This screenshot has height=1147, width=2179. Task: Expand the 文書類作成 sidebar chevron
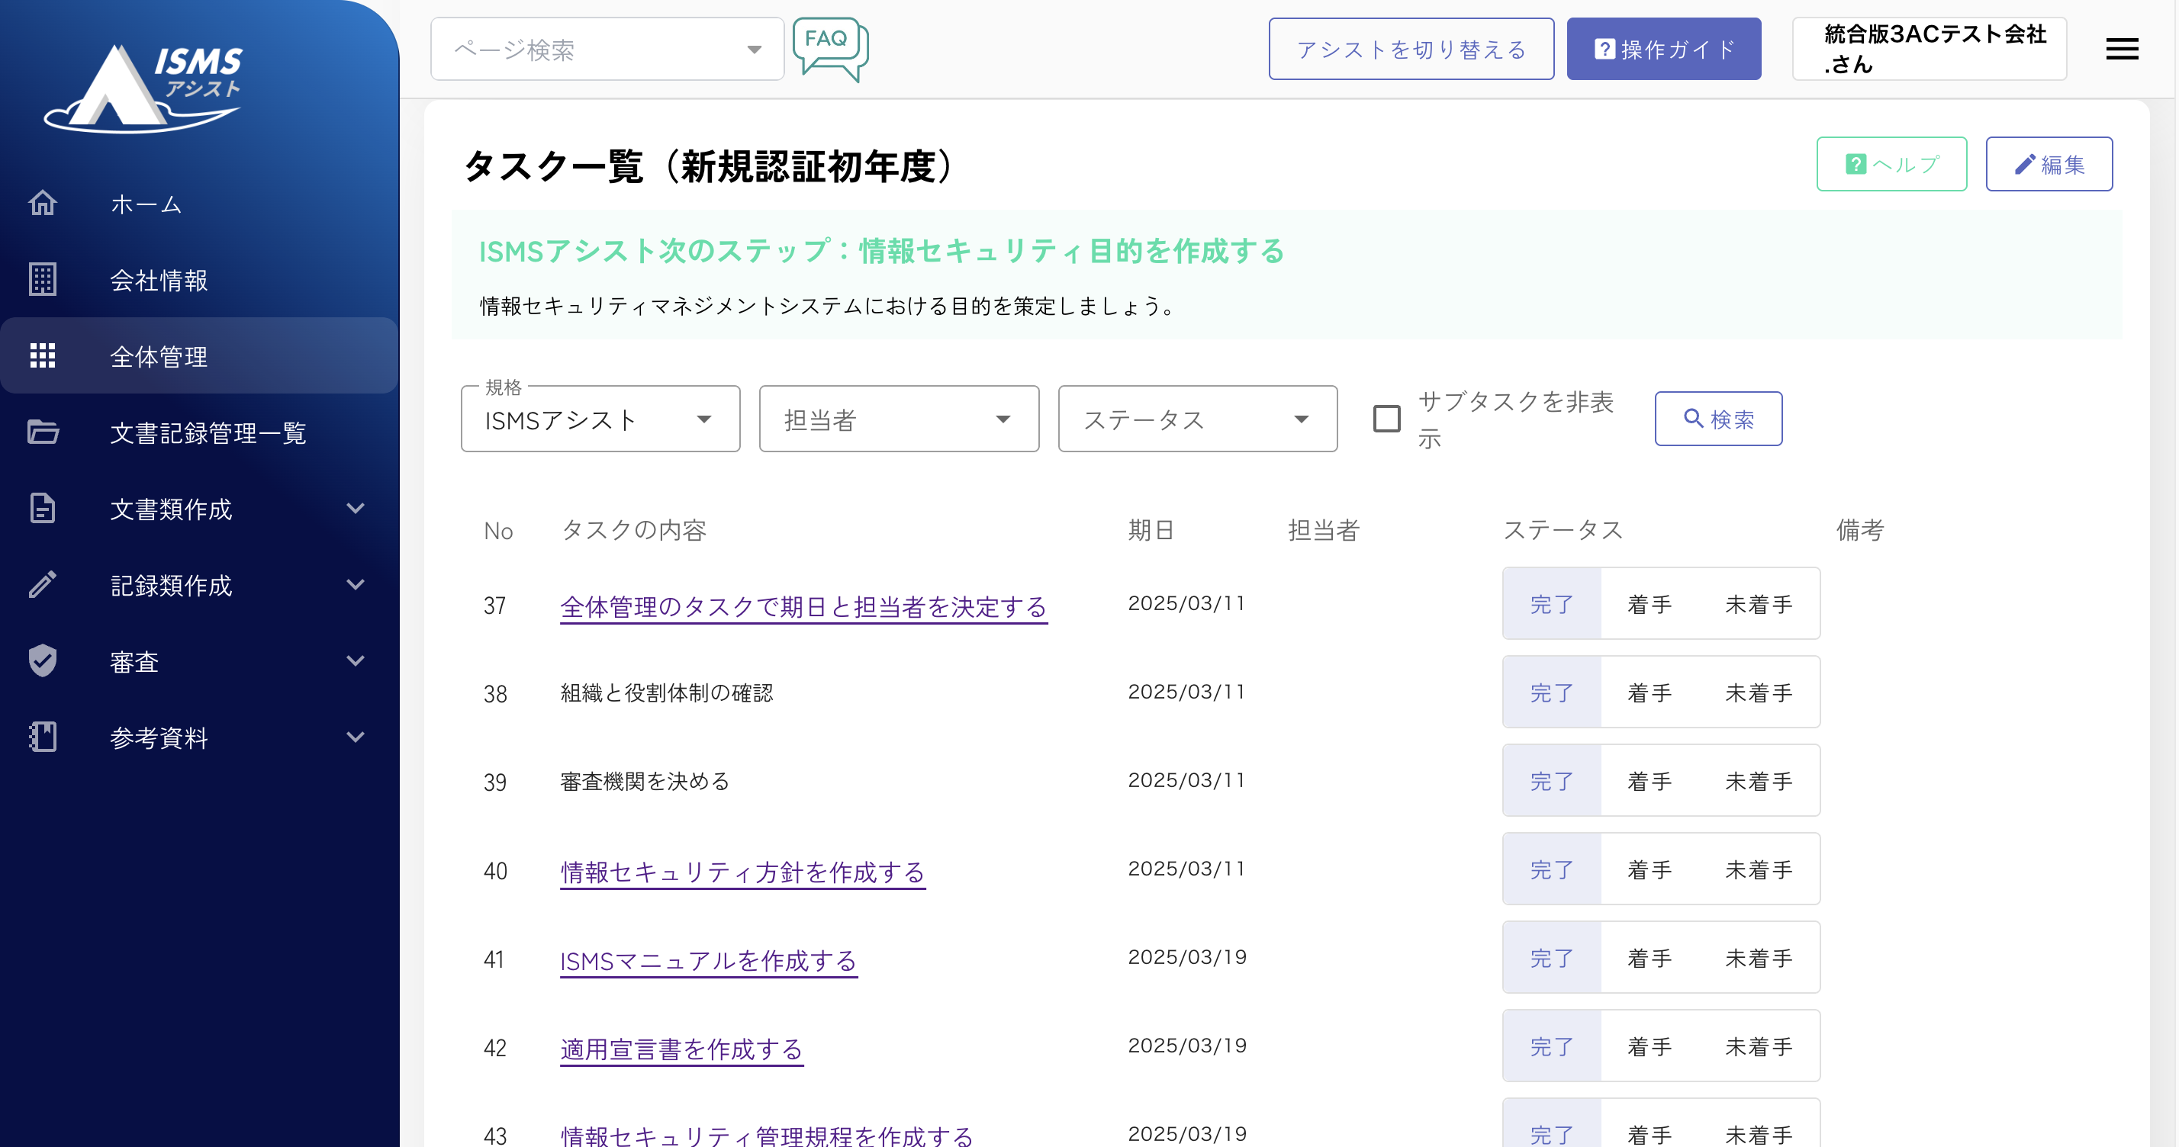[356, 509]
